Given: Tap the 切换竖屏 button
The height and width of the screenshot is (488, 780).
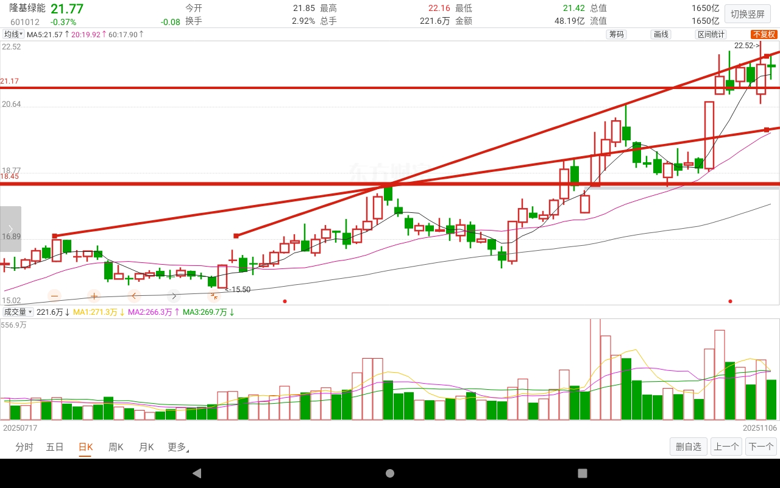Looking at the screenshot, I should (748, 14).
